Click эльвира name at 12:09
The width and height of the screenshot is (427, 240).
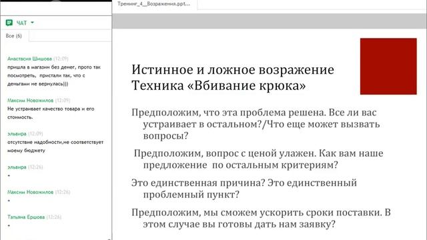pos(17,134)
